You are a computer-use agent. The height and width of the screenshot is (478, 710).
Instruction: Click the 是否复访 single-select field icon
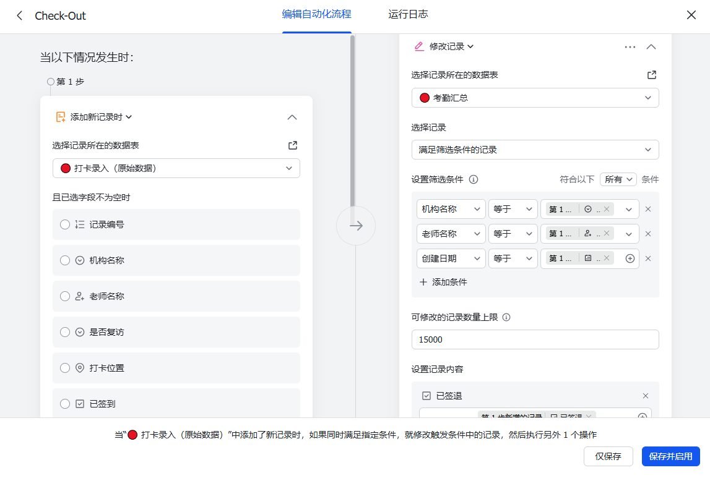tap(80, 332)
